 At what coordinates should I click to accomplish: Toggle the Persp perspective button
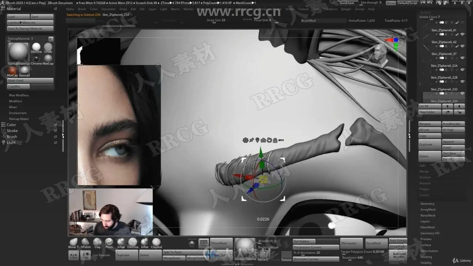203,243
